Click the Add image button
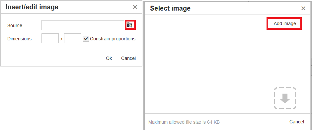 (x=284, y=23)
